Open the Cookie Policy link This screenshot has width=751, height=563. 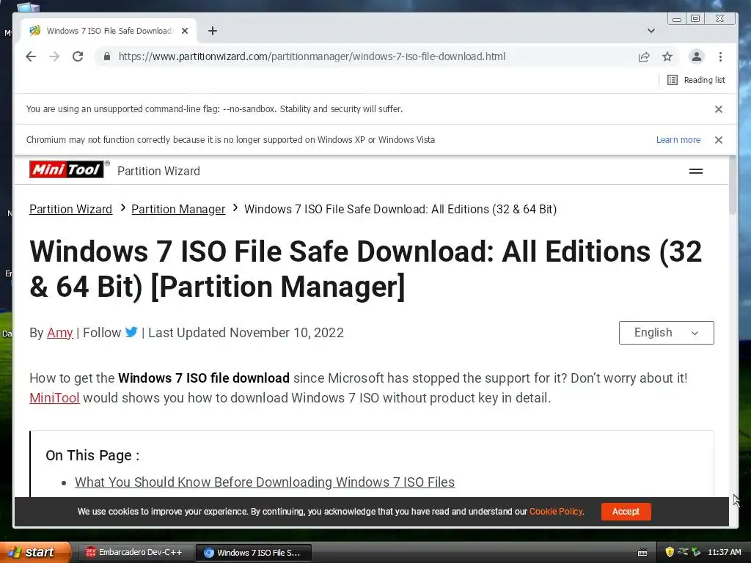click(x=556, y=511)
